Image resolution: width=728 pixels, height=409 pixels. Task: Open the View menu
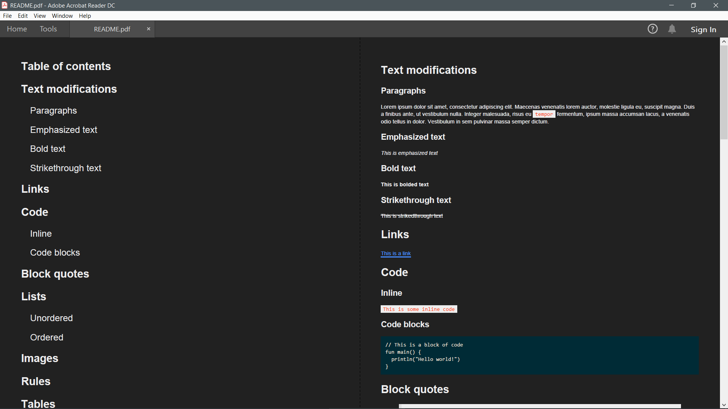pyautogui.click(x=39, y=16)
